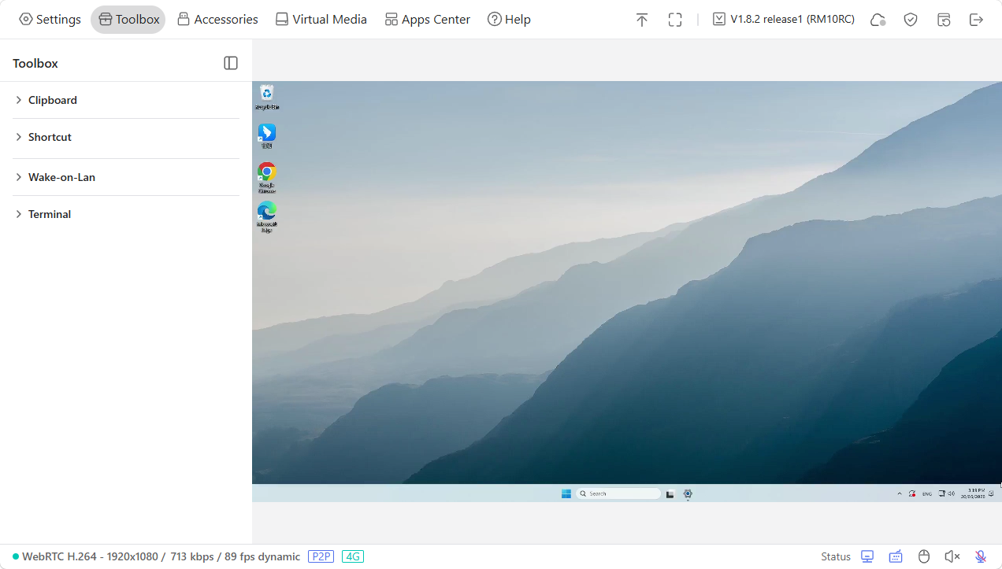
Task: Expand the Terminal section
Action: 126,214
